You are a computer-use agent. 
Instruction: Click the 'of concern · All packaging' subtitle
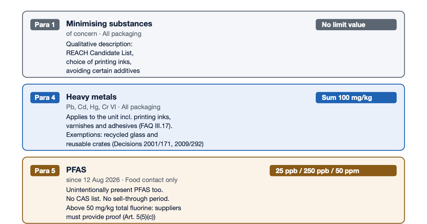tap(104, 34)
